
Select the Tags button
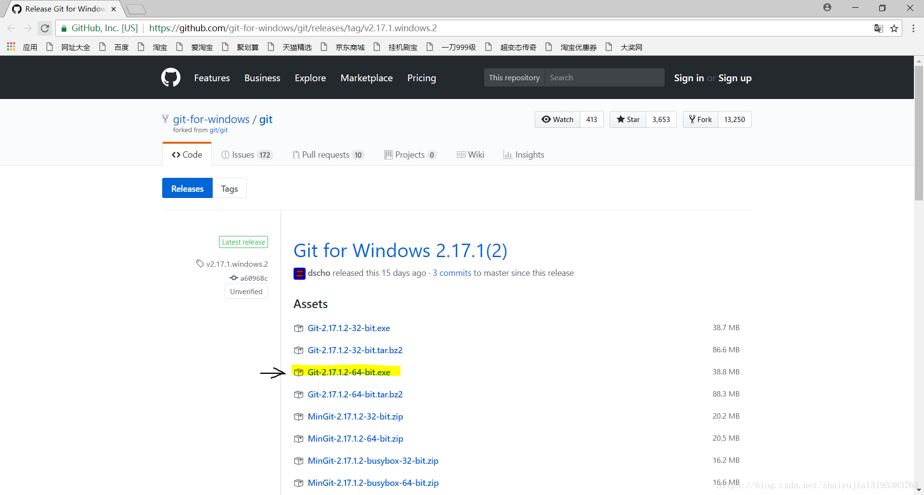230,188
